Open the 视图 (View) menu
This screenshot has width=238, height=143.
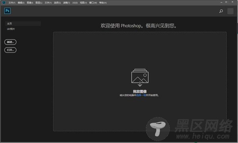tap(83, 3)
